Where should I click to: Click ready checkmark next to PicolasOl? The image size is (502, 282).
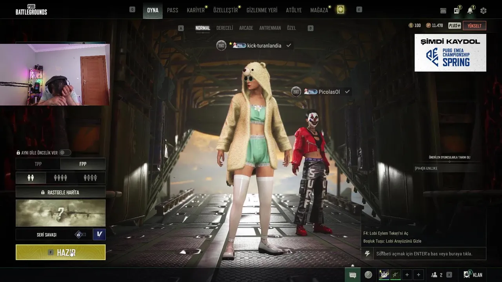click(347, 92)
